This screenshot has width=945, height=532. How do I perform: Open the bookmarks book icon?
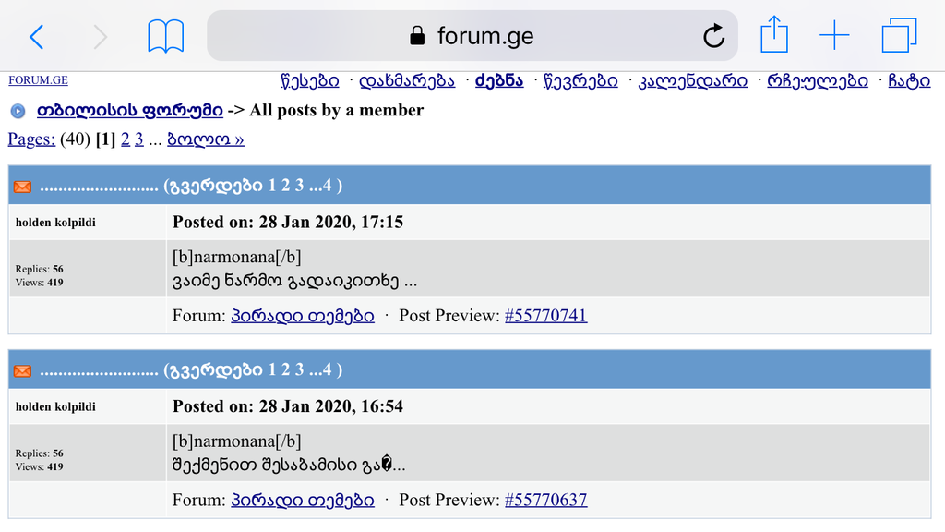(x=166, y=36)
